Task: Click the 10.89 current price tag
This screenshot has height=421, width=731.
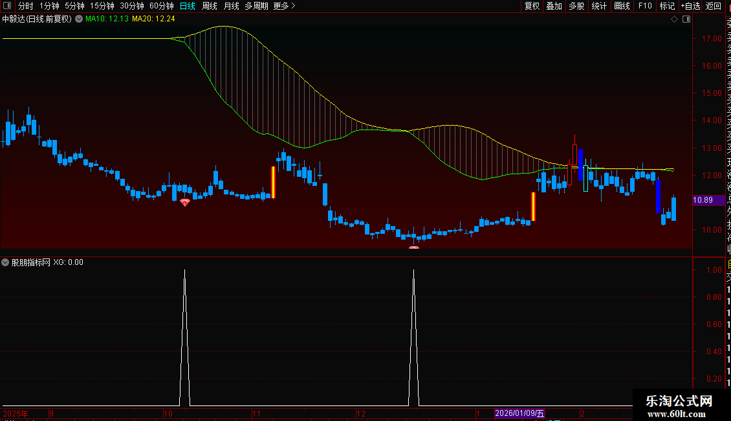Action: 708,200
